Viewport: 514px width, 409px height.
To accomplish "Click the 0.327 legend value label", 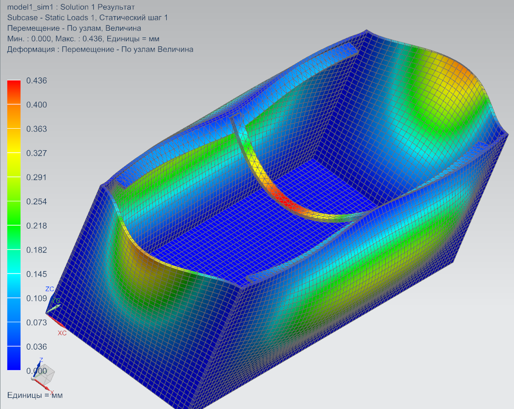I will pos(36,153).
